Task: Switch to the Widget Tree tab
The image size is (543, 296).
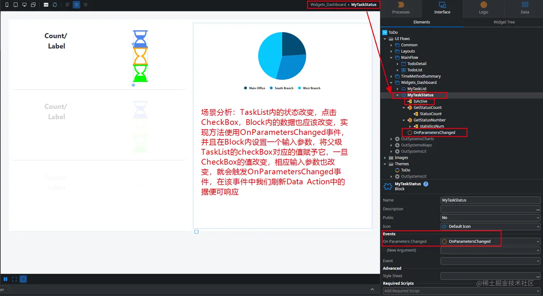Action: (504, 22)
